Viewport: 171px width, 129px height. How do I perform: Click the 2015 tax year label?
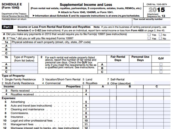point(157,10)
